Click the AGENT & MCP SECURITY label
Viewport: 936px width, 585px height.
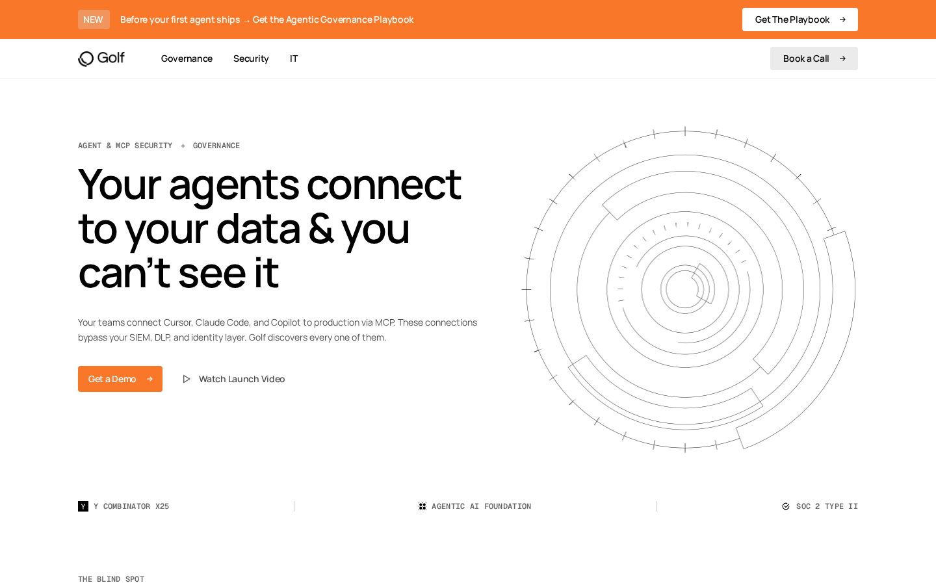click(125, 146)
